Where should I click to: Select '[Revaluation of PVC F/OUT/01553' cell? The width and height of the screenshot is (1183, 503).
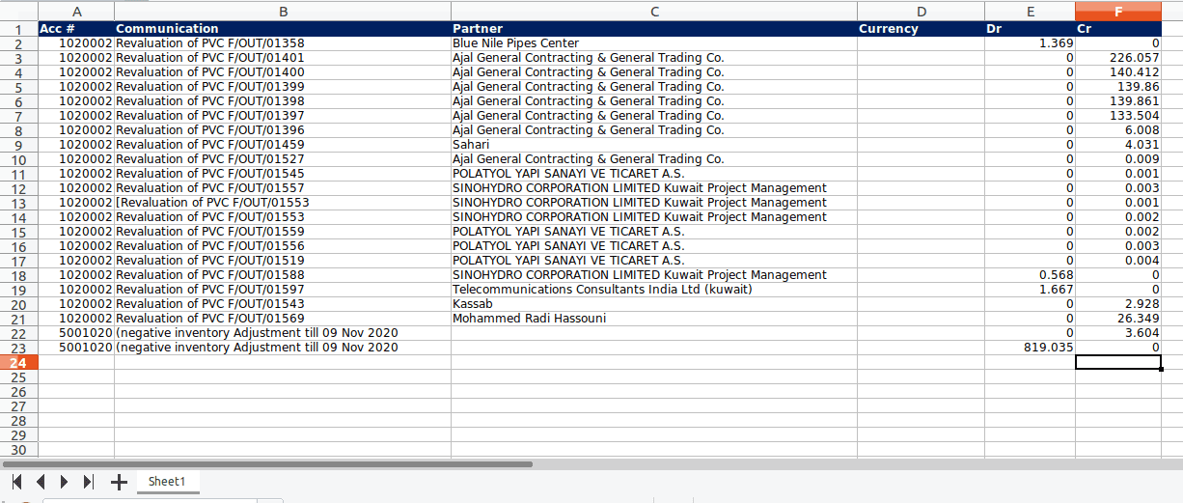pos(283,203)
